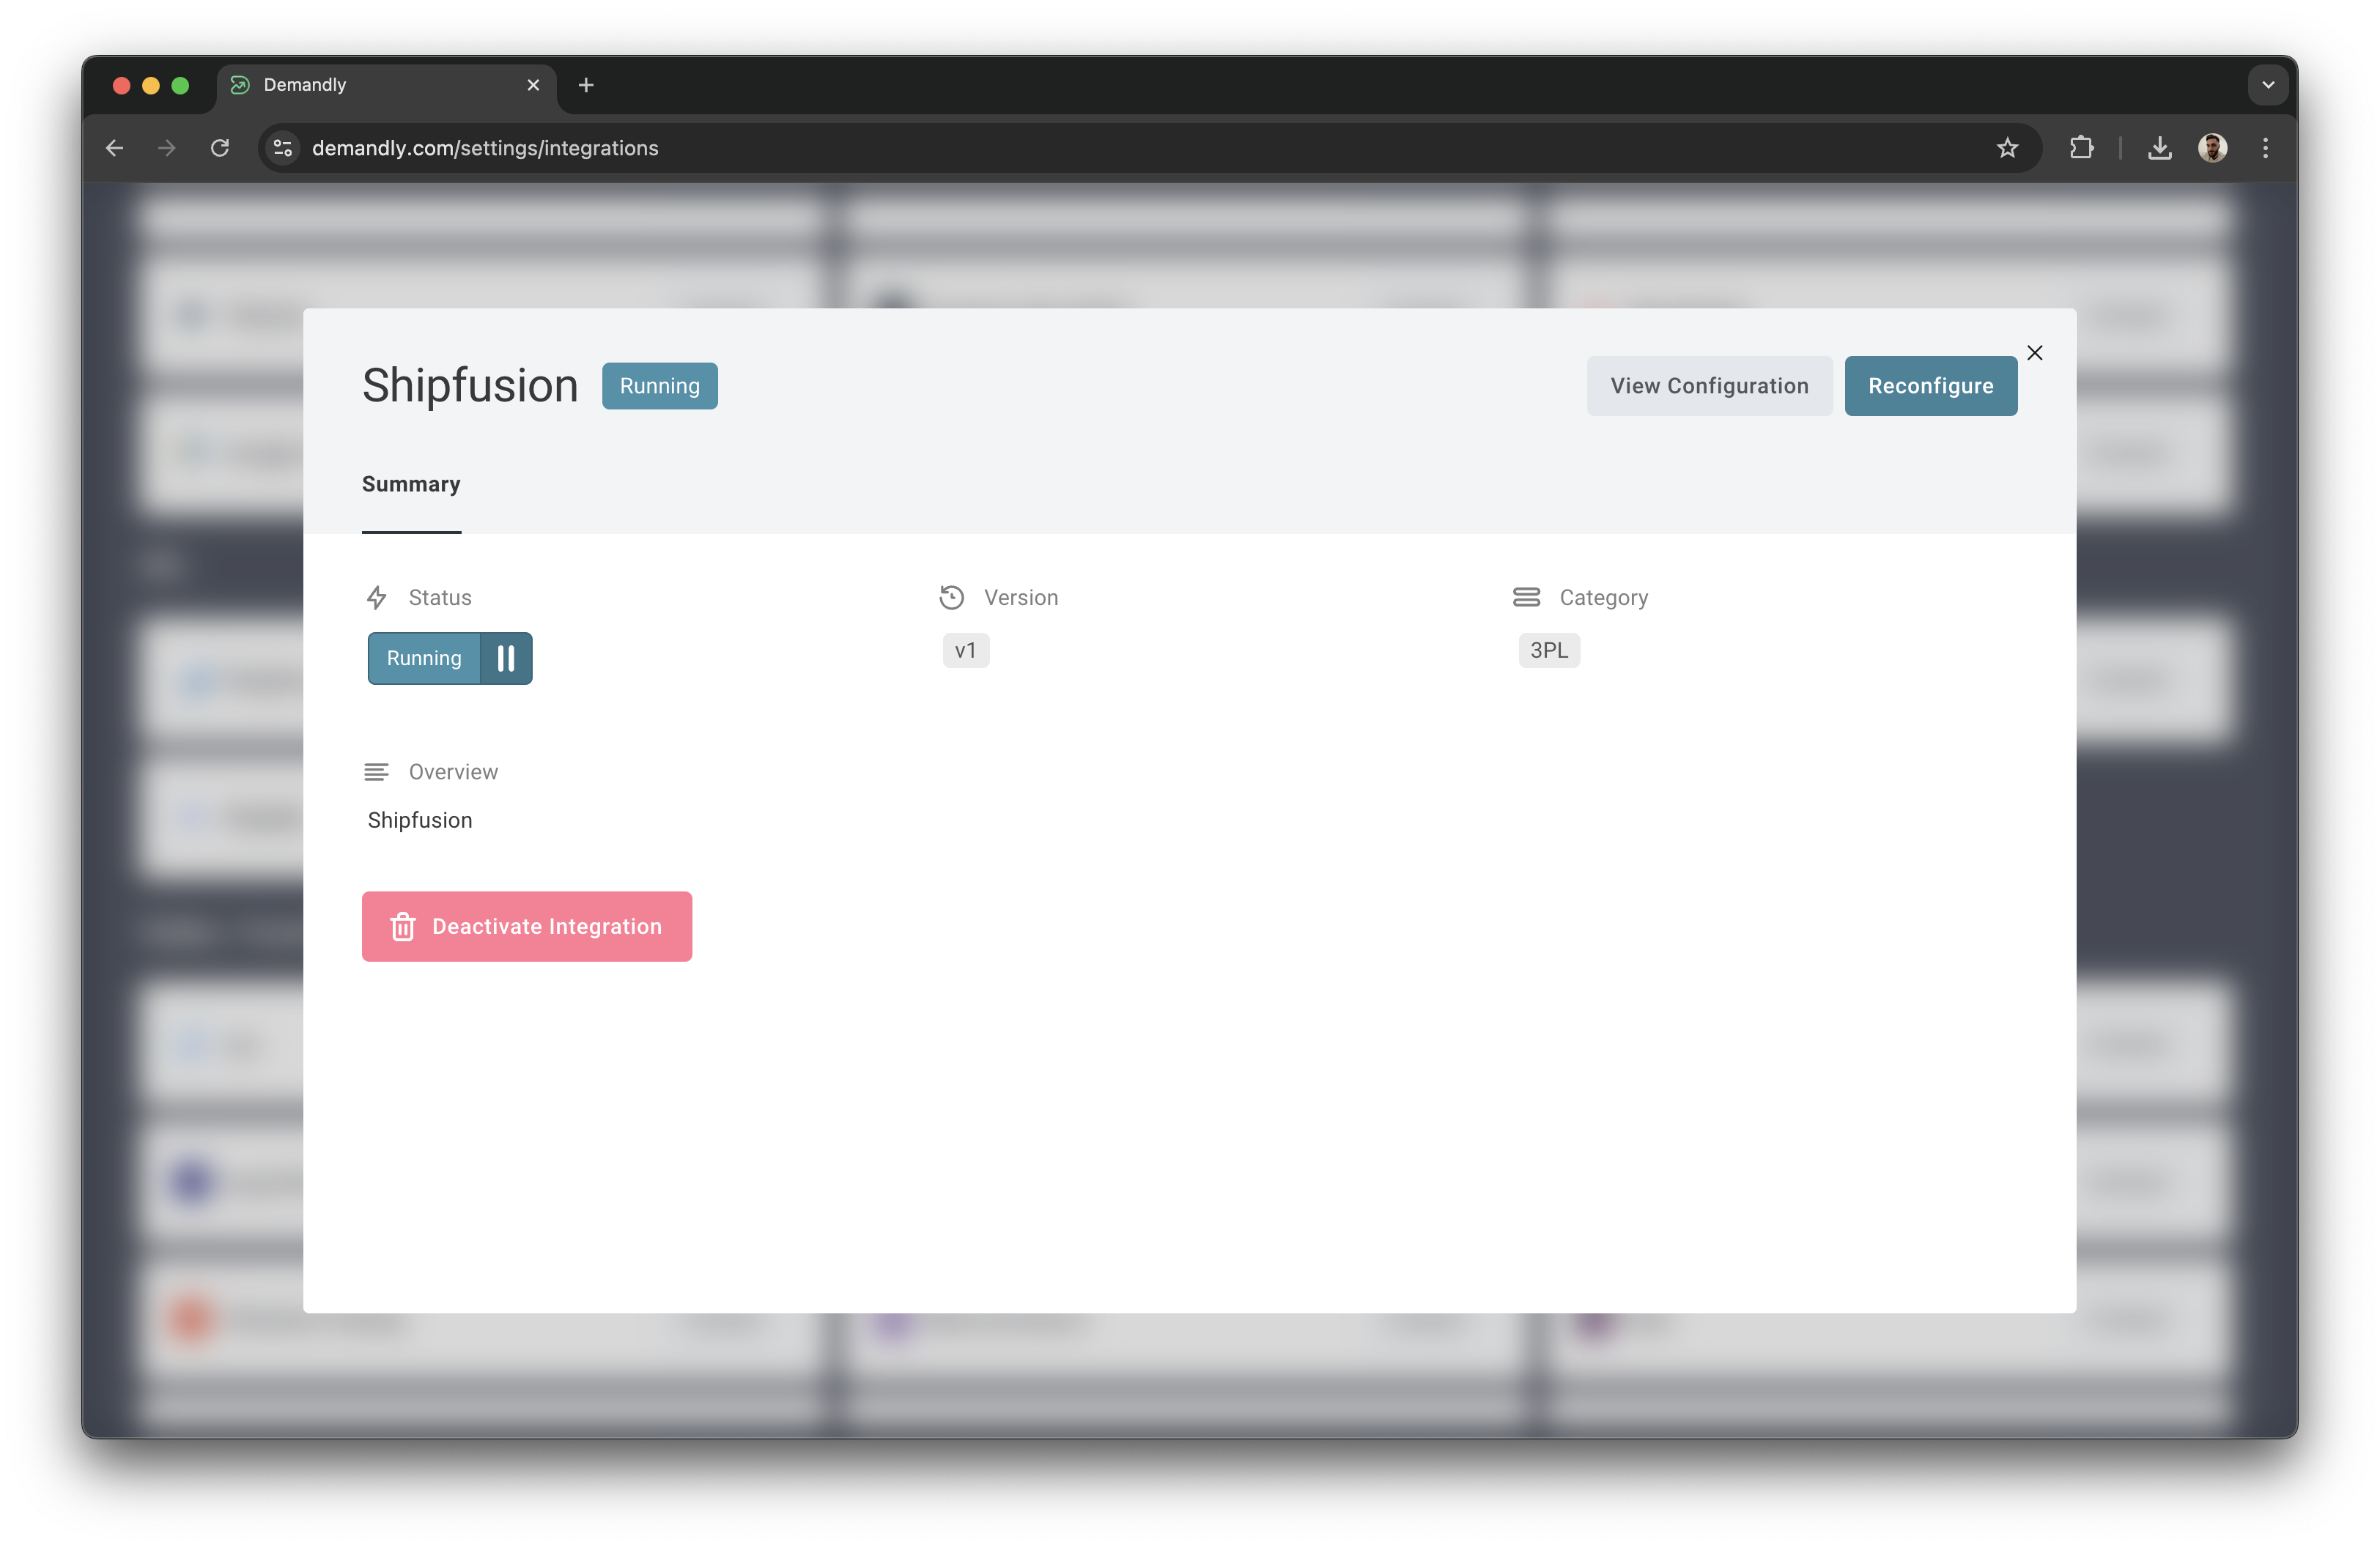The height and width of the screenshot is (1547, 2380).
Task: Click the Version history icon
Action: (x=952, y=597)
